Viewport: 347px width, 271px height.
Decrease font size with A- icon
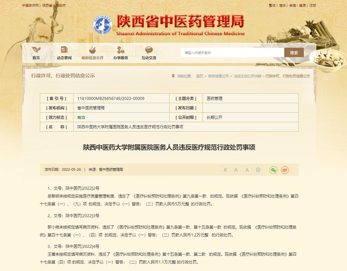point(236,170)
